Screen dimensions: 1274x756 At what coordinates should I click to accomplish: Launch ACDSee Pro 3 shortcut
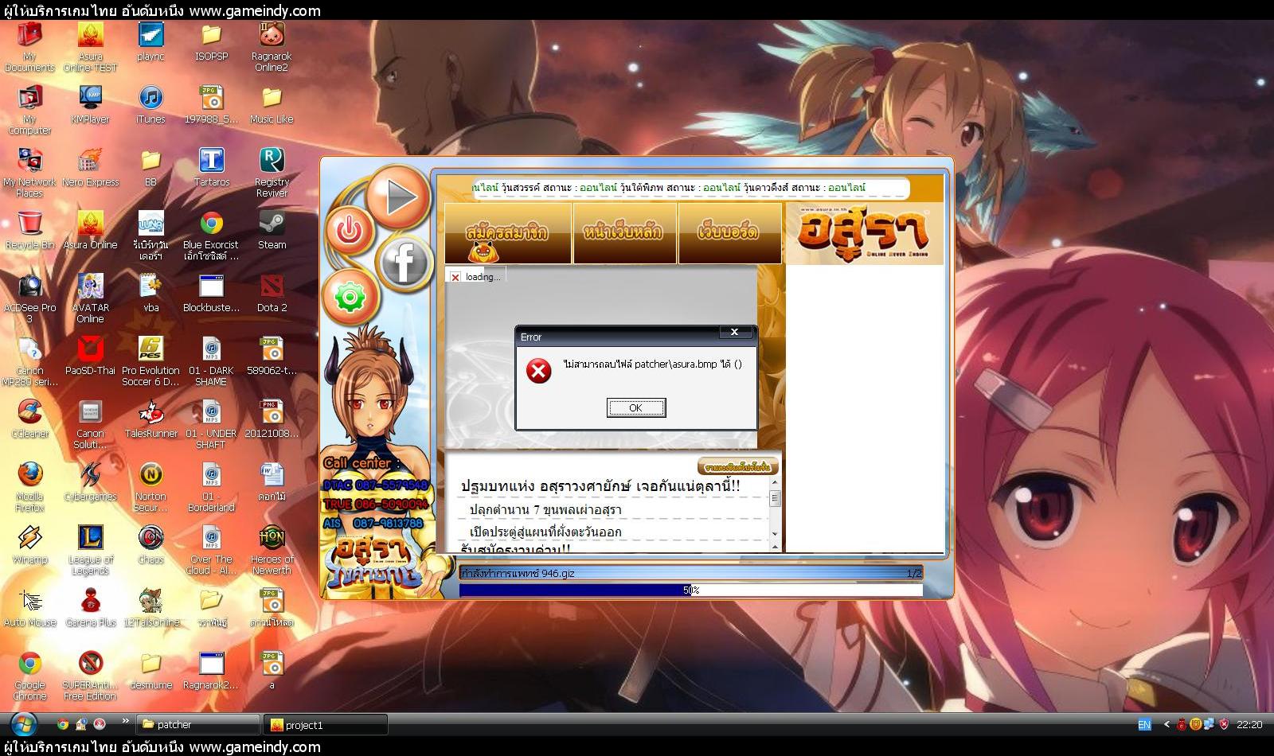tap(29, 299)
